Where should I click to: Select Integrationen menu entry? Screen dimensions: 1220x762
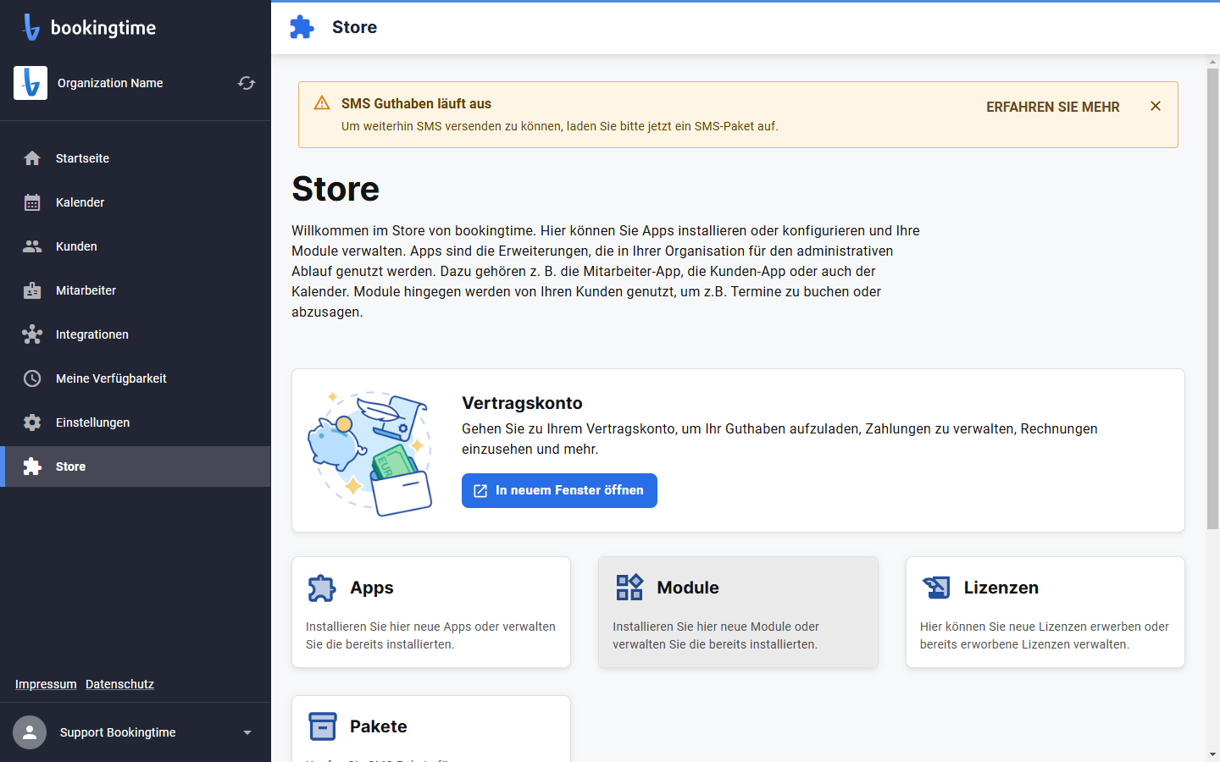(x=136, y=334)
